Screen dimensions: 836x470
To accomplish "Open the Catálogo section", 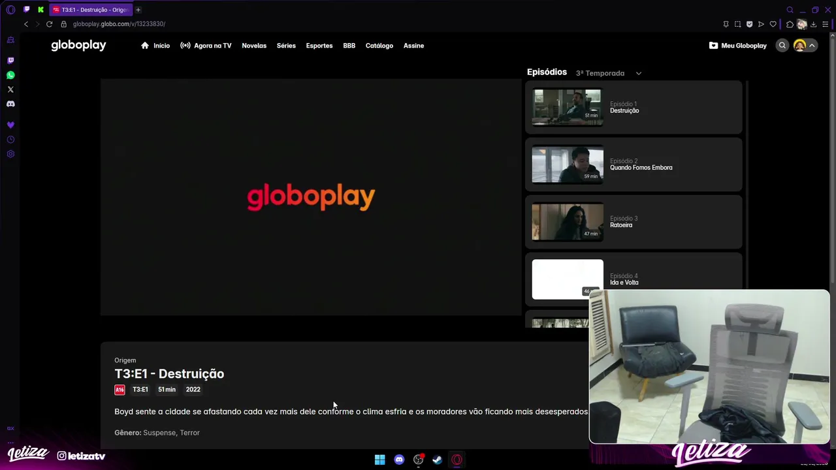I will point(379,46).
